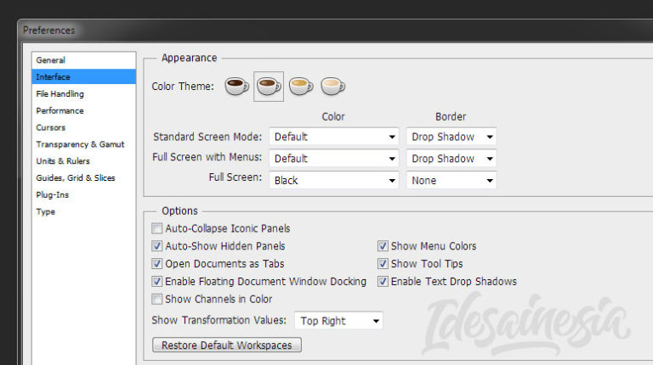Screen dimensions: 653x365
Task: Select the Performance category in sidebar
Action: coord(60,111)
